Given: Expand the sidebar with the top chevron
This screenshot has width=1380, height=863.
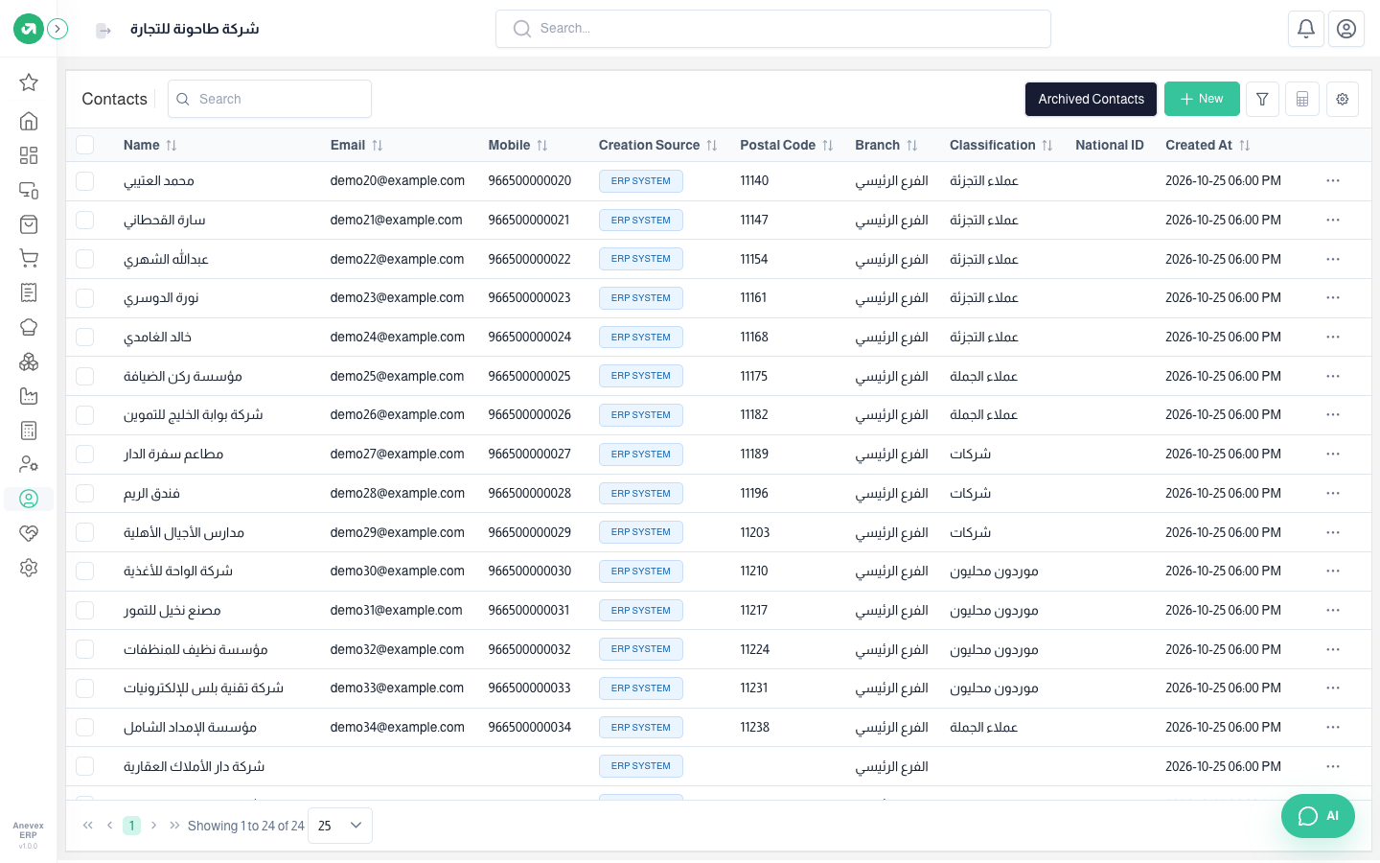Looking at the screenshot, I should [x=57, y=29].
